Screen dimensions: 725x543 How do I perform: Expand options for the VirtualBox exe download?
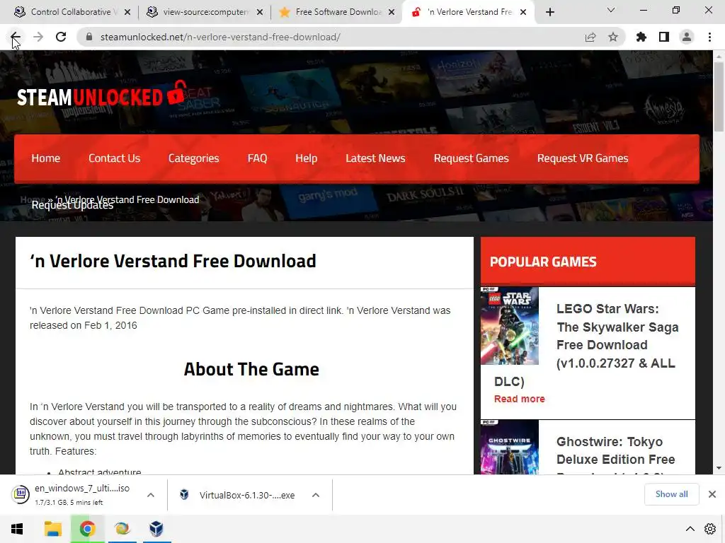point(316,495)
